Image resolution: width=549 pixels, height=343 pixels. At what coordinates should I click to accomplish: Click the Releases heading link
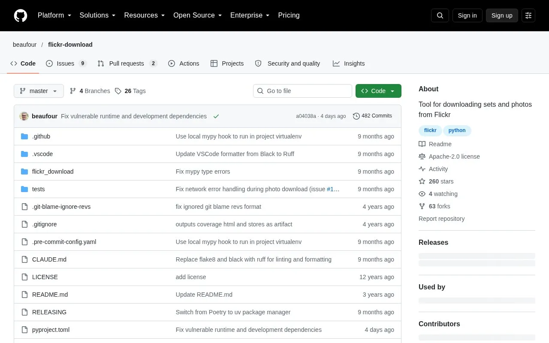pos(433,242)
